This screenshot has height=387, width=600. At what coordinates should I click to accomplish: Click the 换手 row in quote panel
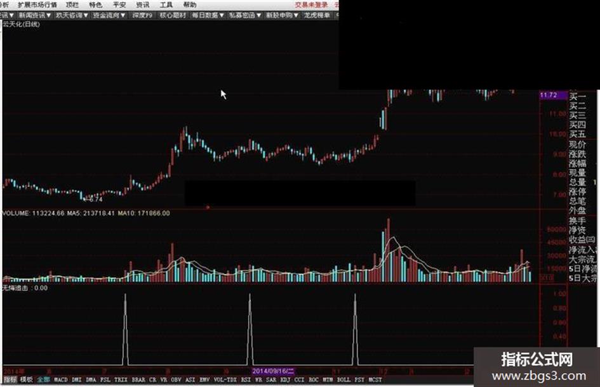(x=577, y=221)
